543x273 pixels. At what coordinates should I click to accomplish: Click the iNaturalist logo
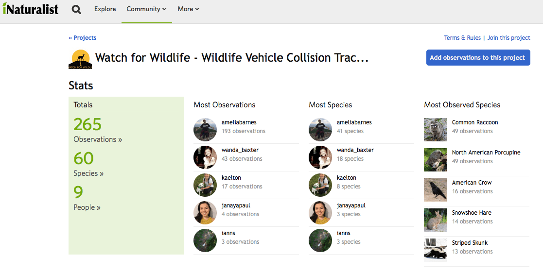31,9
